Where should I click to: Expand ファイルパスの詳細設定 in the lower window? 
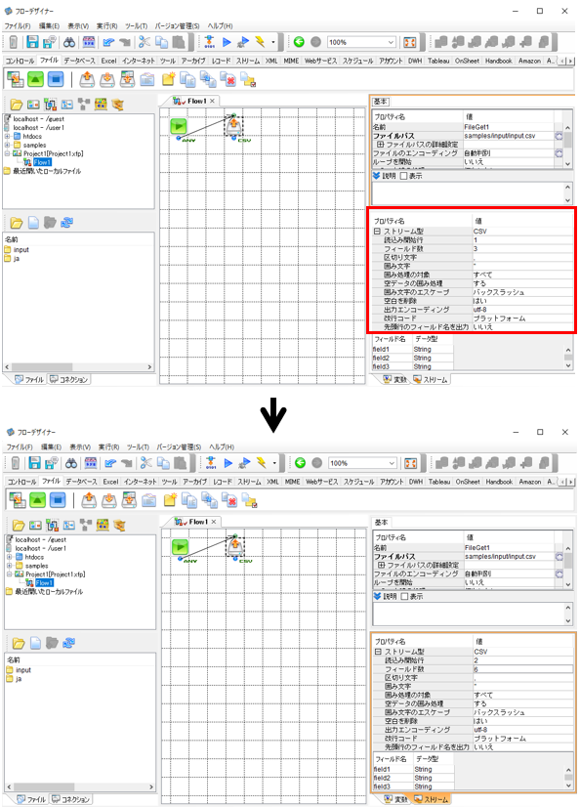[381, 565]
